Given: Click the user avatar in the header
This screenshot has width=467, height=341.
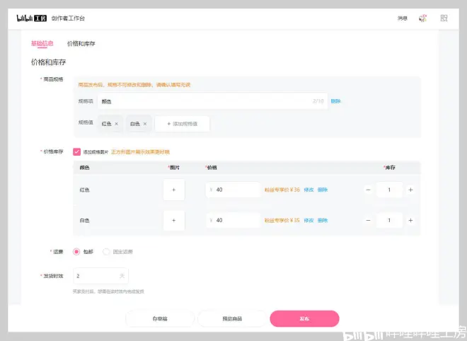Looking at the screenshot, I should (423, 18).
